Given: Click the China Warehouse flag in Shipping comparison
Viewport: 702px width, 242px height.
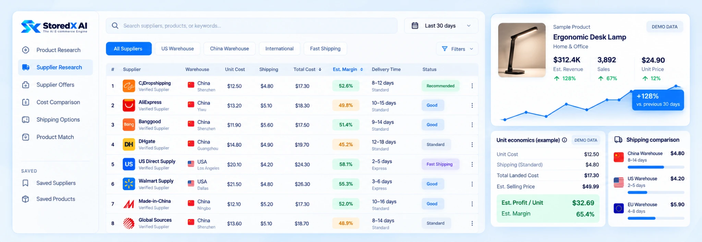Looking at the screenshot, I should [x=619, y=157].
